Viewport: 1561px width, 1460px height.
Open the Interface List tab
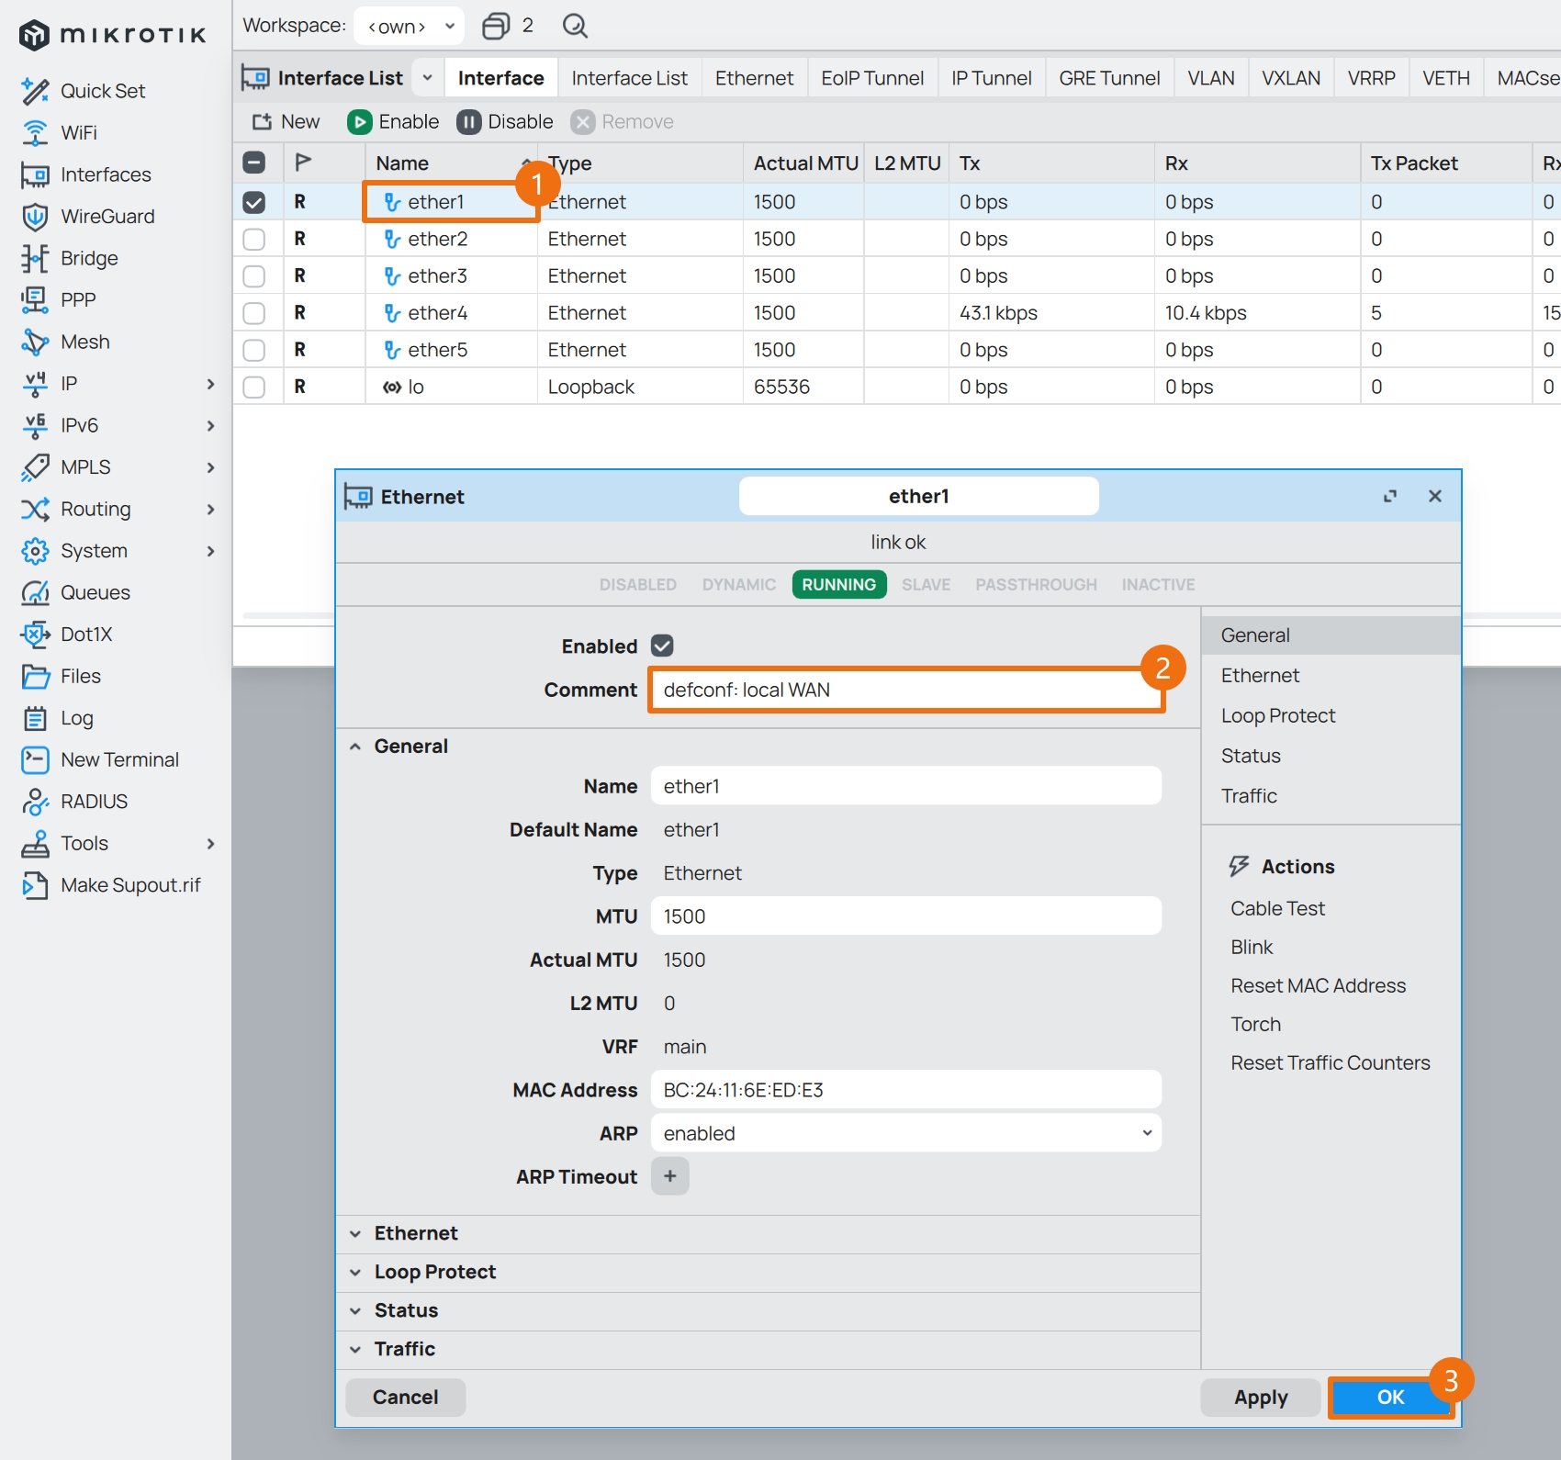(629, 78)
